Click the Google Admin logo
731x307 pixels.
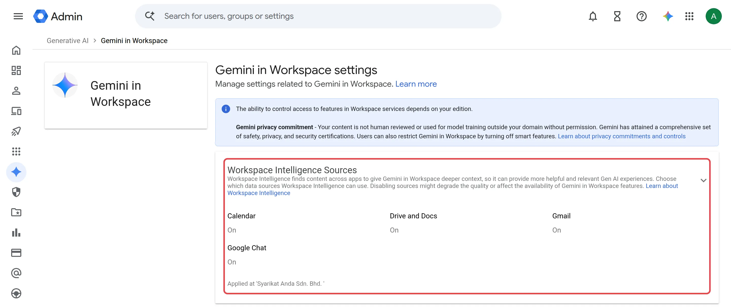58,16
